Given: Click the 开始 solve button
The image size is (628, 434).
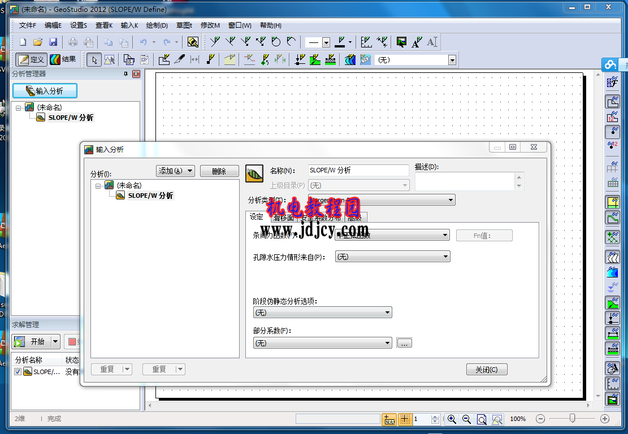Looking at the screenshot, I should tap(32, 341).
